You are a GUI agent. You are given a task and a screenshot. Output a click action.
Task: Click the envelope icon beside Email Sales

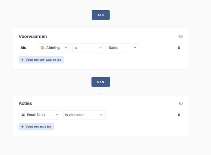(23, 115)
